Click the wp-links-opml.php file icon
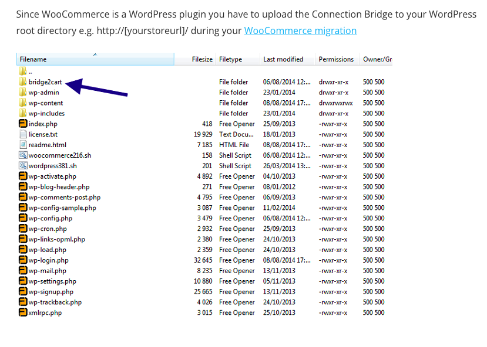The width and height of the screenshot is (487, 347). 23,239
